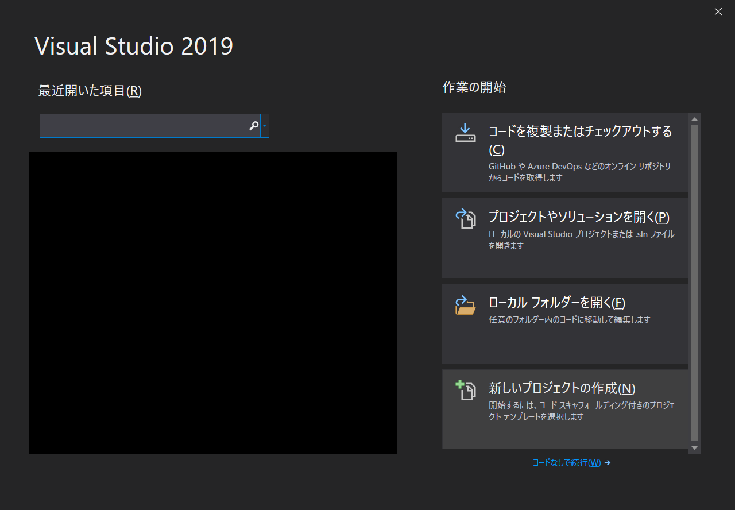Image resolution: width=735 pixels, height=510 pixels.
Task: Click the empty recent projects list area
Action: 212,303
